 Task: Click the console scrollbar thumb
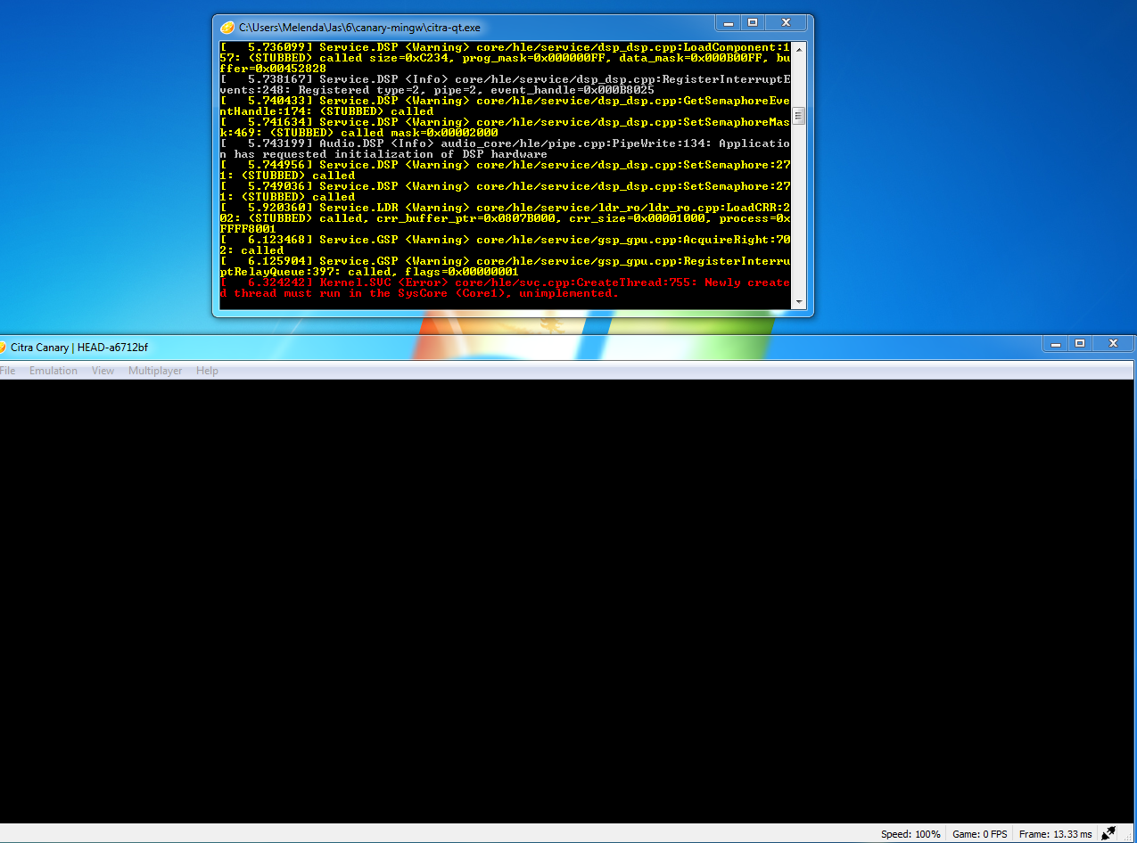[x=799, y=116]
